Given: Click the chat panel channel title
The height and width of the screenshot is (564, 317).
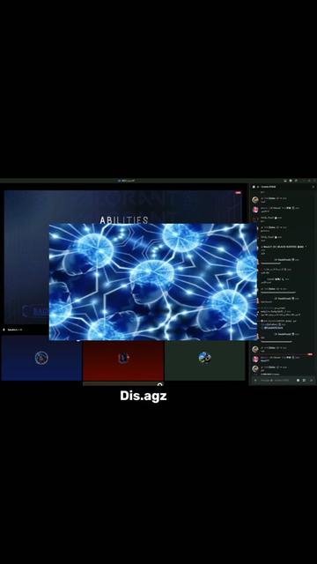Looking at the screenshot, I should pyautogui.click(x=268, y=187).
